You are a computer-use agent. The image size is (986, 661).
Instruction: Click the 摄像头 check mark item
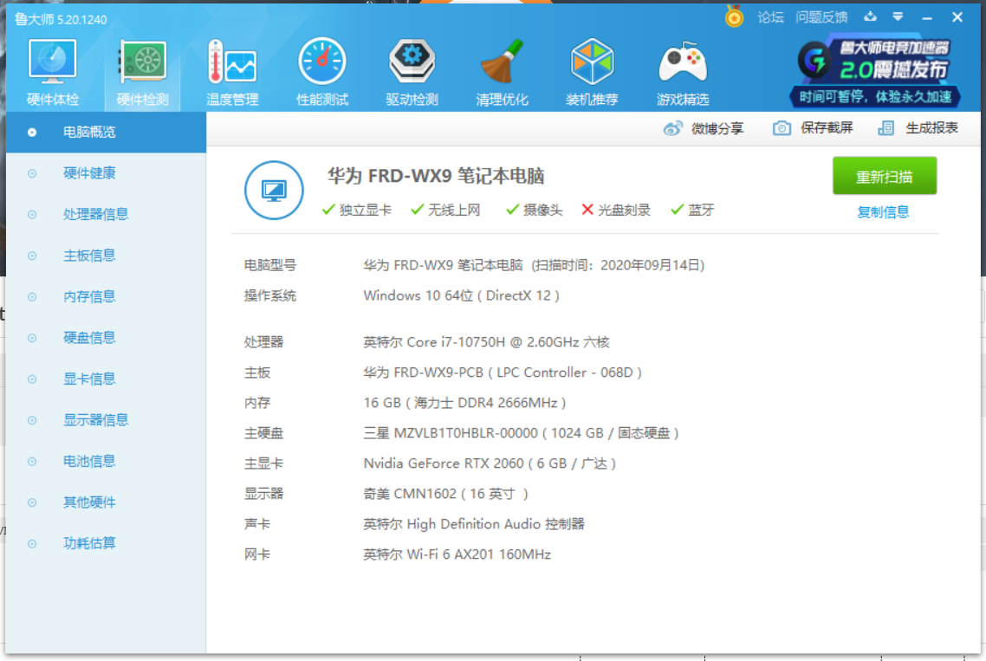tap(534, 210)
